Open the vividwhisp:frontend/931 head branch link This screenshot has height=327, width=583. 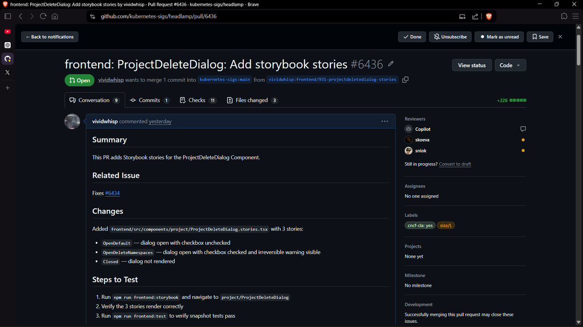pos(332,79)
